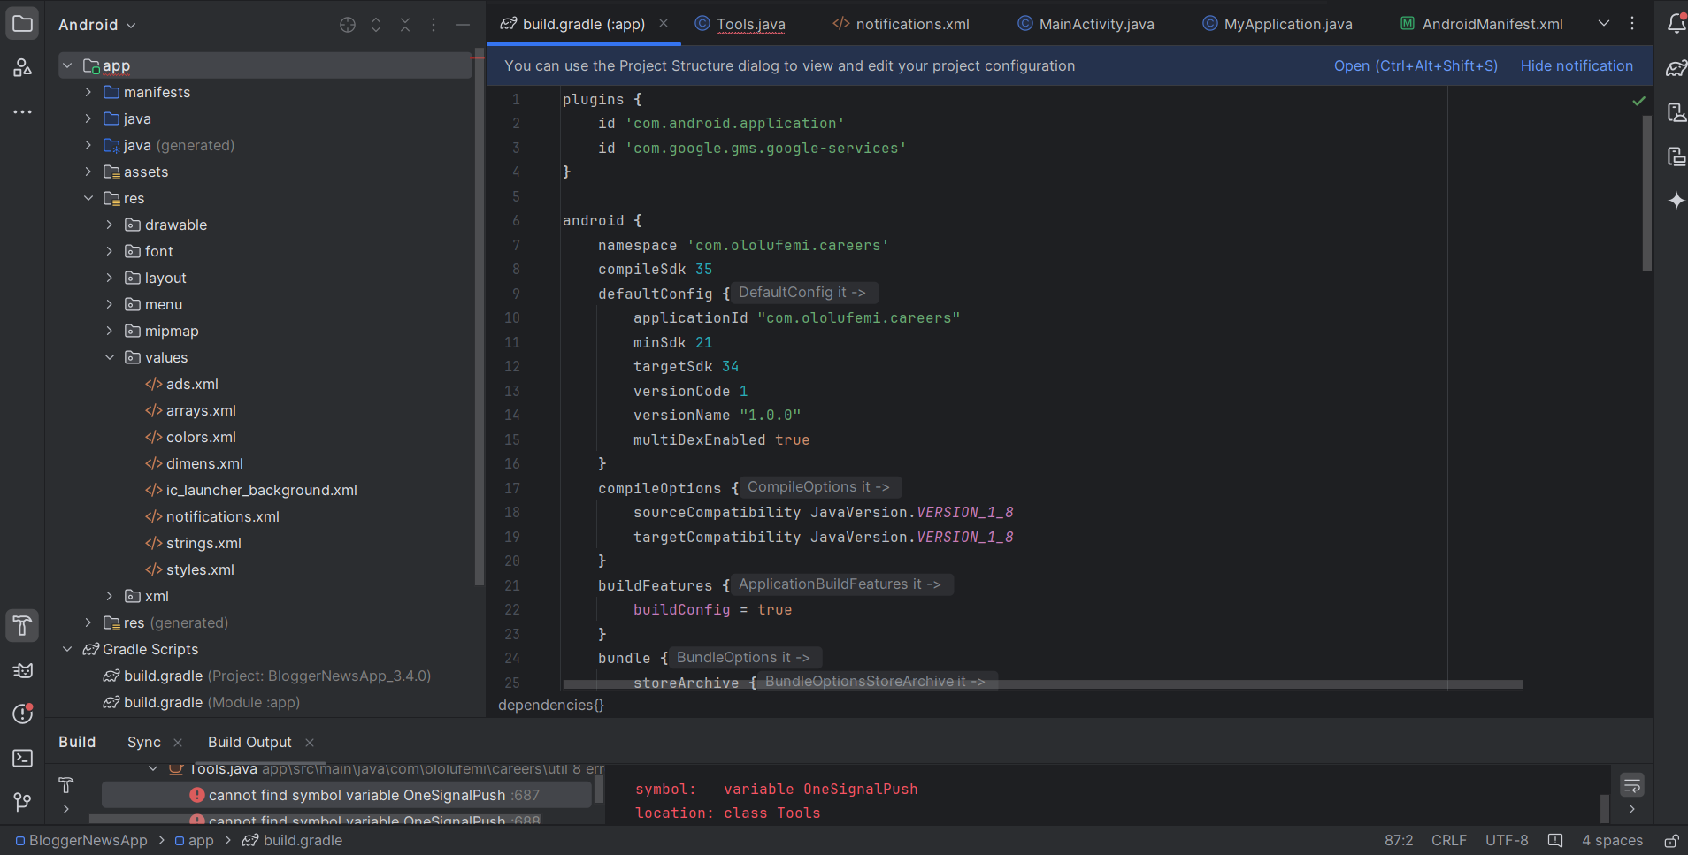Expand the manifests folder
This screenshot has width=1688, height=855.
click(88, 92)
